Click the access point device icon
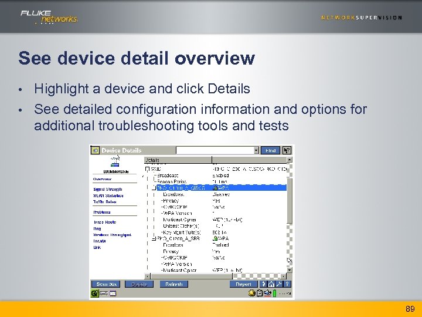422x317 pixels. coord(115,162)
